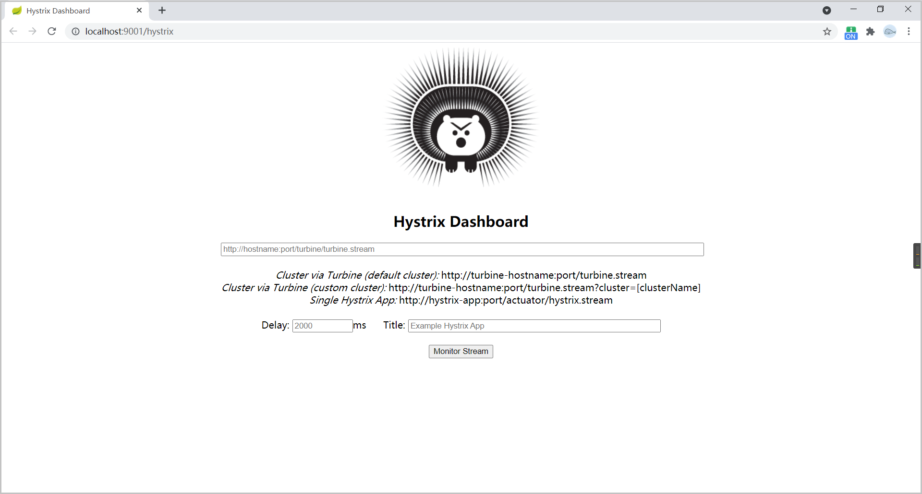Click the dark widget on right edge
This screenshot has height=494, width=922.
(917, 256)
